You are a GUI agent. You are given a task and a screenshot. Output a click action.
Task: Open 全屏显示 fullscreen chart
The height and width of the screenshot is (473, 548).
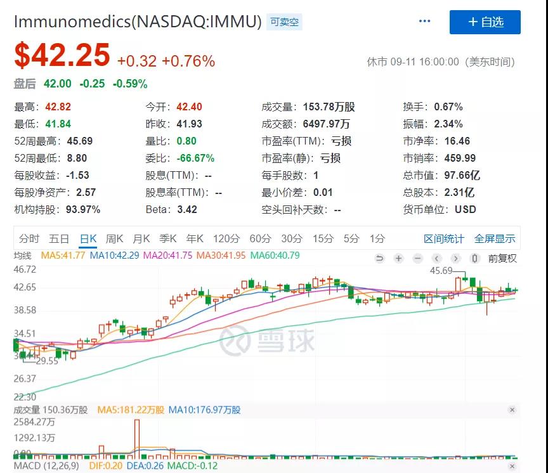495,238
